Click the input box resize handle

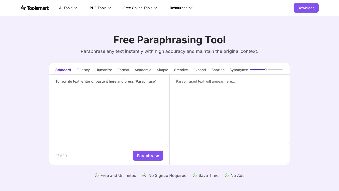168,144
